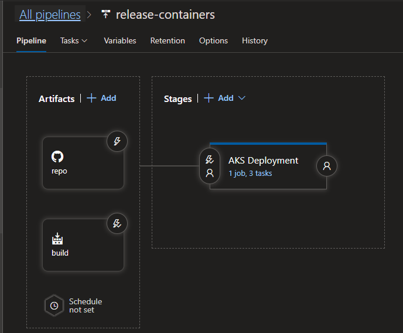This screenshot has width=403, height=333.
Task: Switch to the History tab
Action: click(x=255, y=40)
